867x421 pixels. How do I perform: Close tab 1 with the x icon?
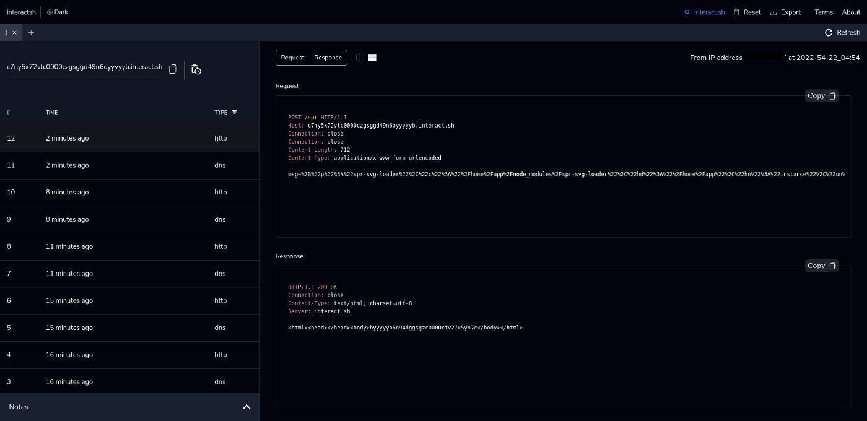pyautogui.click(x=15, y=33)
